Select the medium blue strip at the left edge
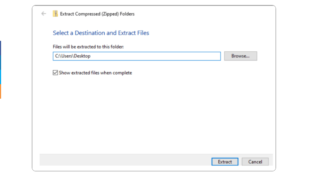Viewport: 322px width, 176px height. (x=0, y=63)
